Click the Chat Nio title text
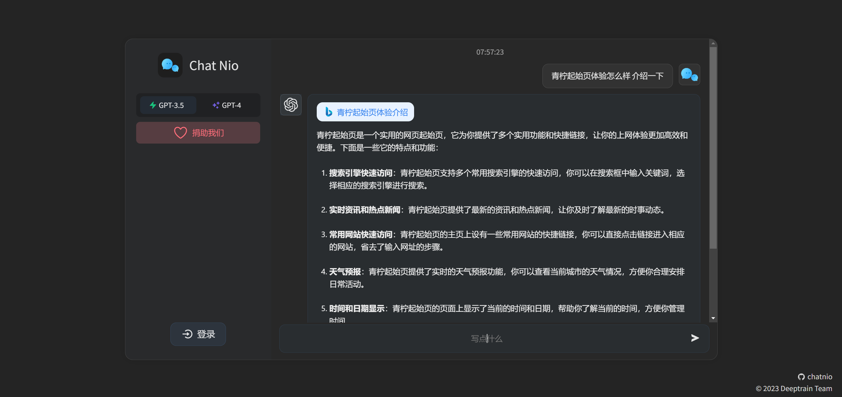 tap(214, 66)
